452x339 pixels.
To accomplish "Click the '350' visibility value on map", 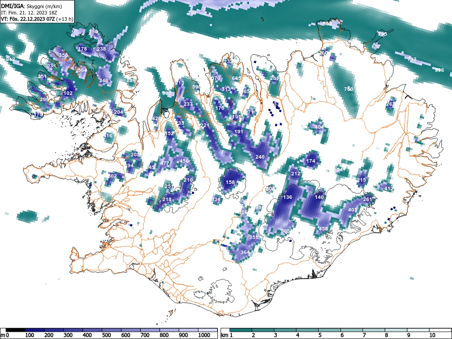I will (63, 55).
